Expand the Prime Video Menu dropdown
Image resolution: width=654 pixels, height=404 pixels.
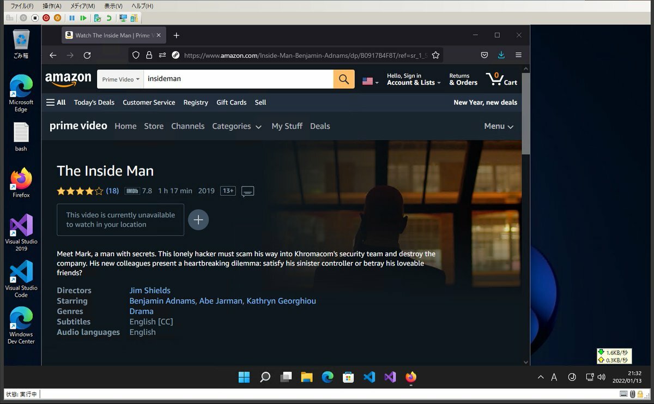pyautogui.click(x=499, y=126)
